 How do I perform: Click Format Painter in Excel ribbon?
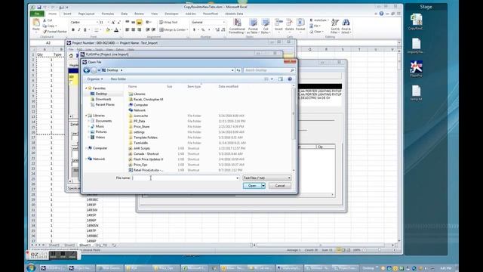[55, 32]
